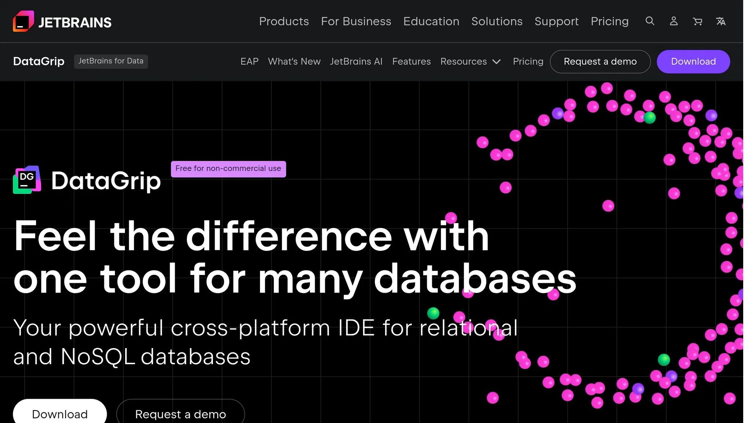This screenshot has height=423, width=752.
Task: Open Pricing in the DataGrip subnavigation
Action: [528, 61]
